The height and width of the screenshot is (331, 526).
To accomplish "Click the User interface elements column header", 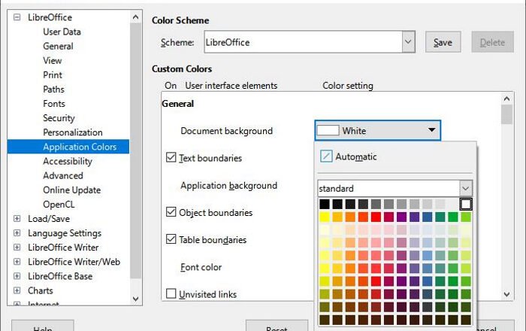I will point(231,86).
